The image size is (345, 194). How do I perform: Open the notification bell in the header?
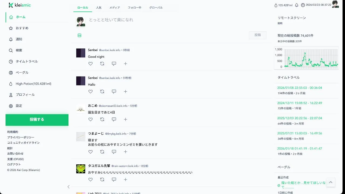coord(297,5)
